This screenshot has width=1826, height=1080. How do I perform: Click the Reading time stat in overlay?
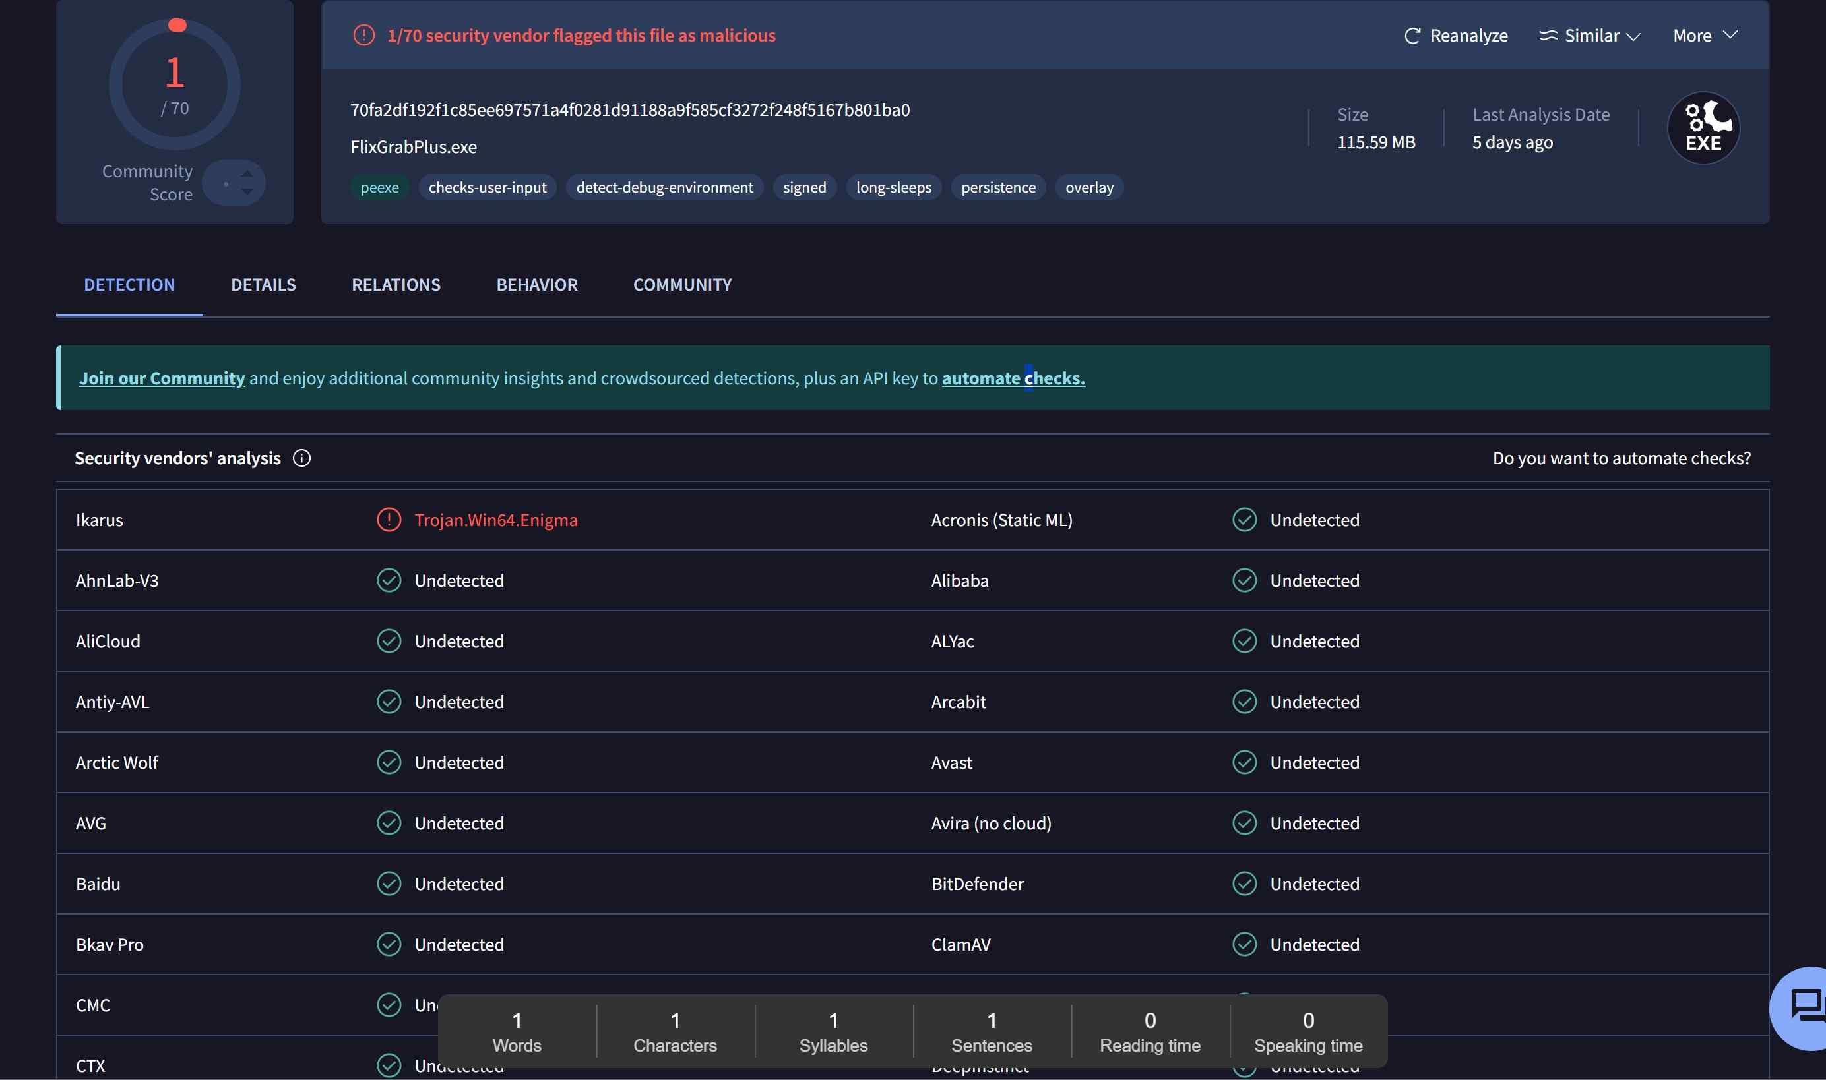click(1150, 1031)
